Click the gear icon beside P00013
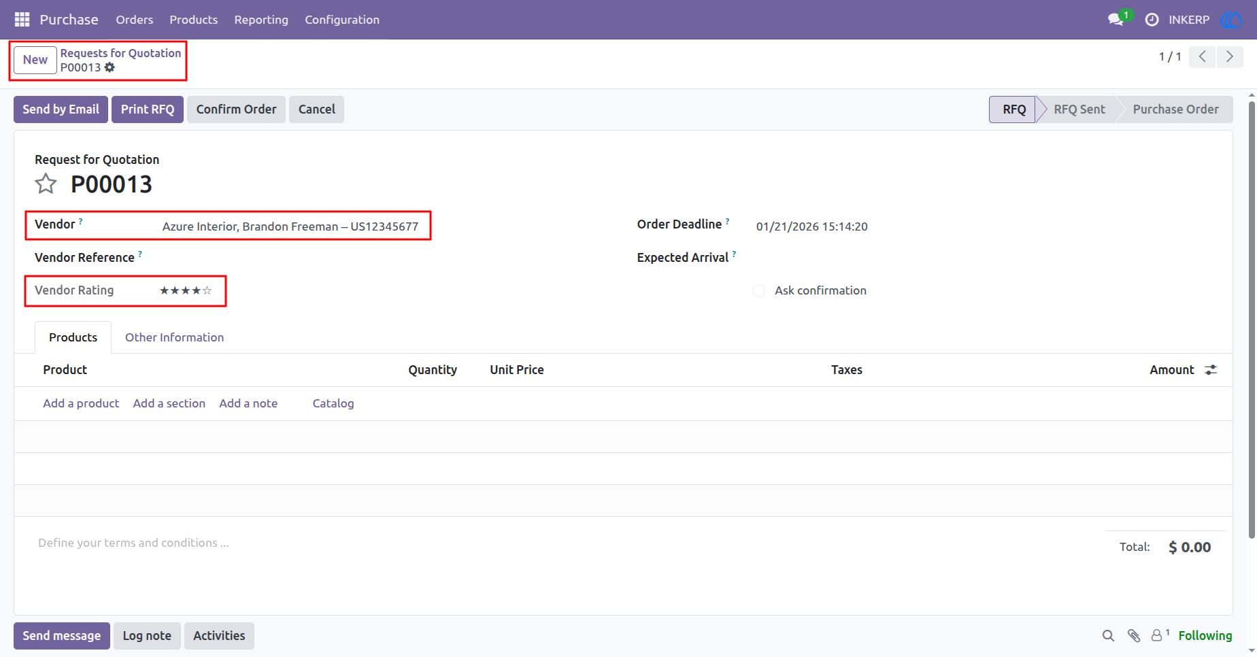The height and width of the screenshot is (657, 1257). 110,67
